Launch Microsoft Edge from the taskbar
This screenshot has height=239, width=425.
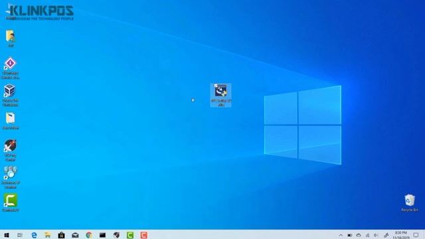34,235
